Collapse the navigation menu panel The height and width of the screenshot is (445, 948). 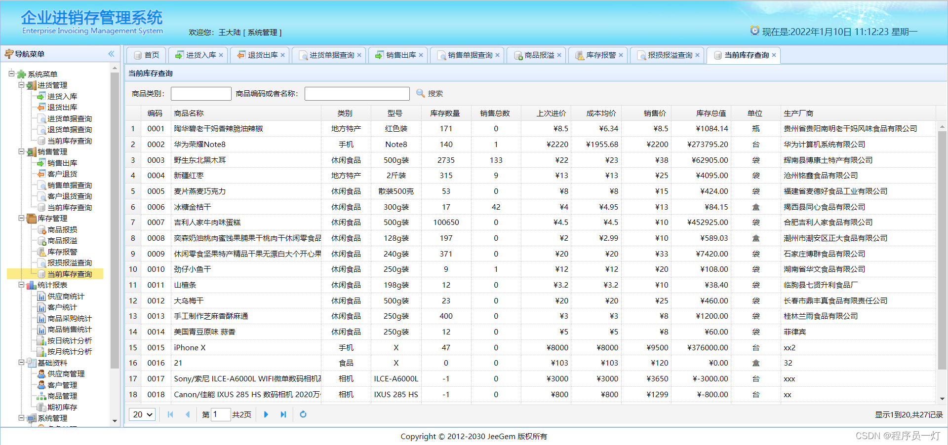pos(111,54)
